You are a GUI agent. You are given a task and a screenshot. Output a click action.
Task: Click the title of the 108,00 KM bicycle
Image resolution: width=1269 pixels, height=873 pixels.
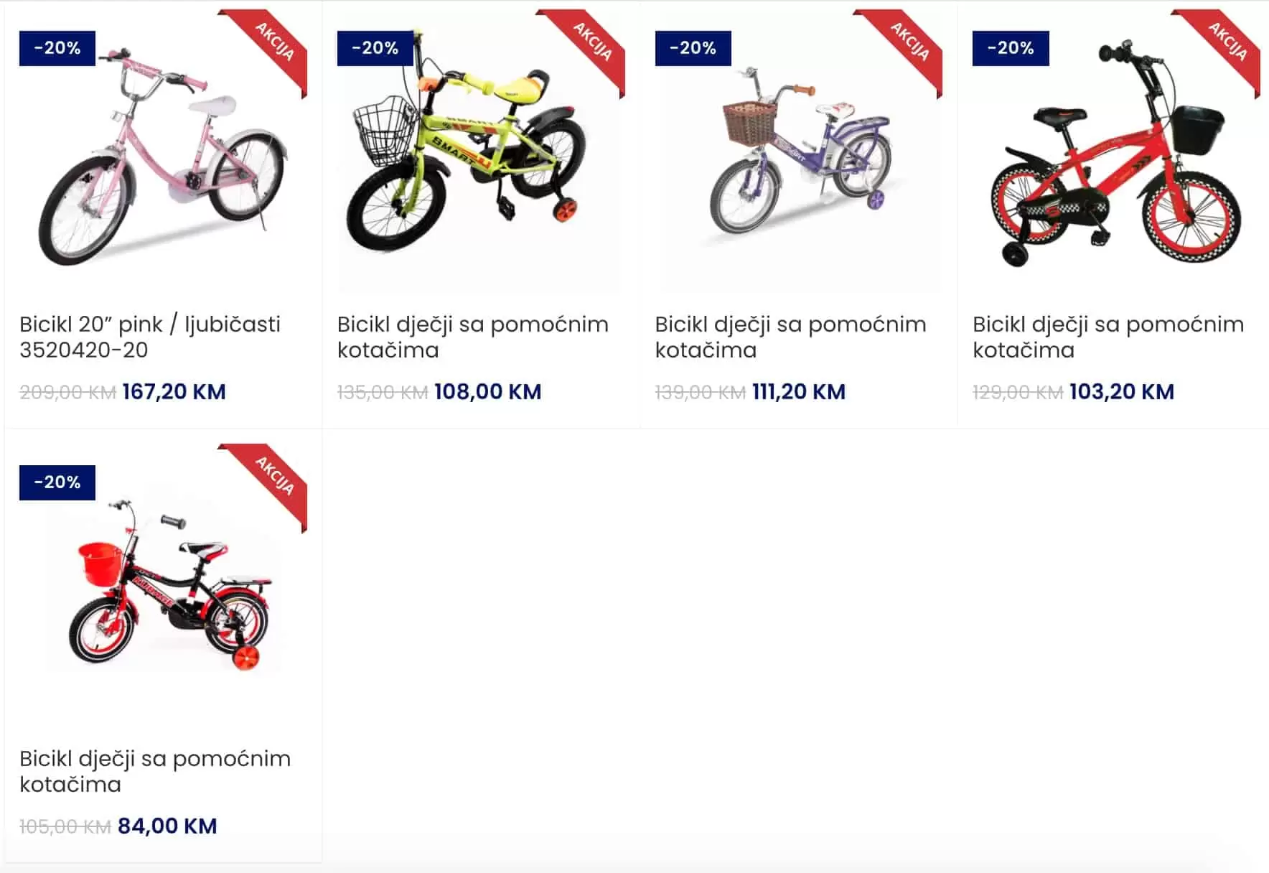click(x=472, y=337)
